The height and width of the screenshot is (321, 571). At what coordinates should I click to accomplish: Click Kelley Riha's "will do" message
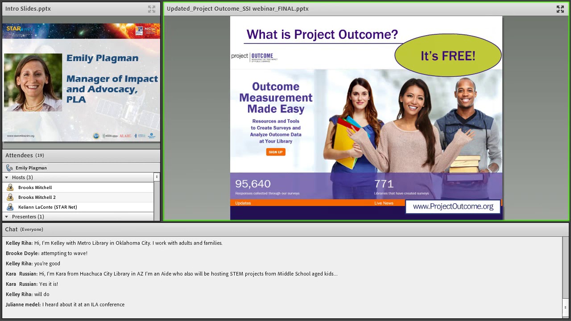28,294
